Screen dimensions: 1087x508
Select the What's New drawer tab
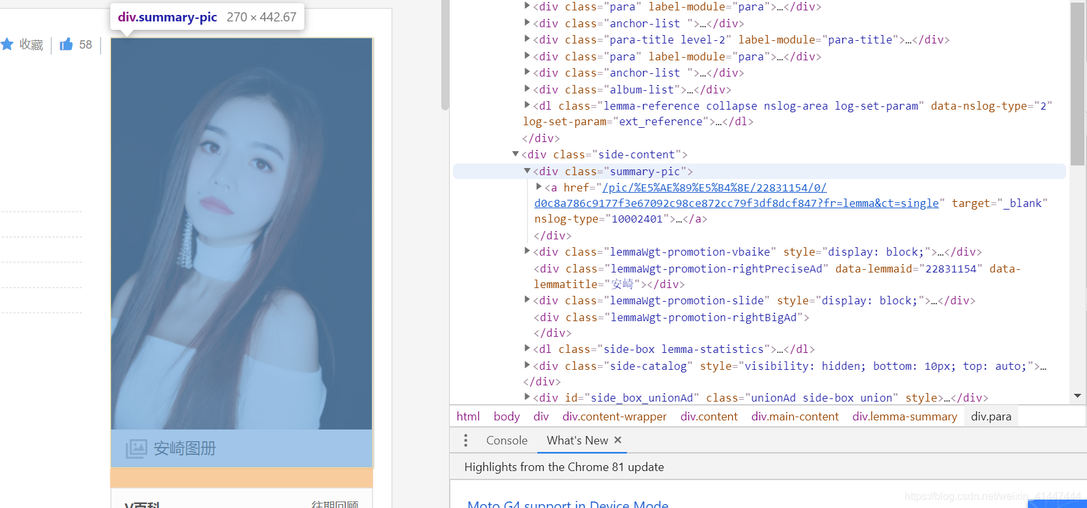tap(577, 441)
